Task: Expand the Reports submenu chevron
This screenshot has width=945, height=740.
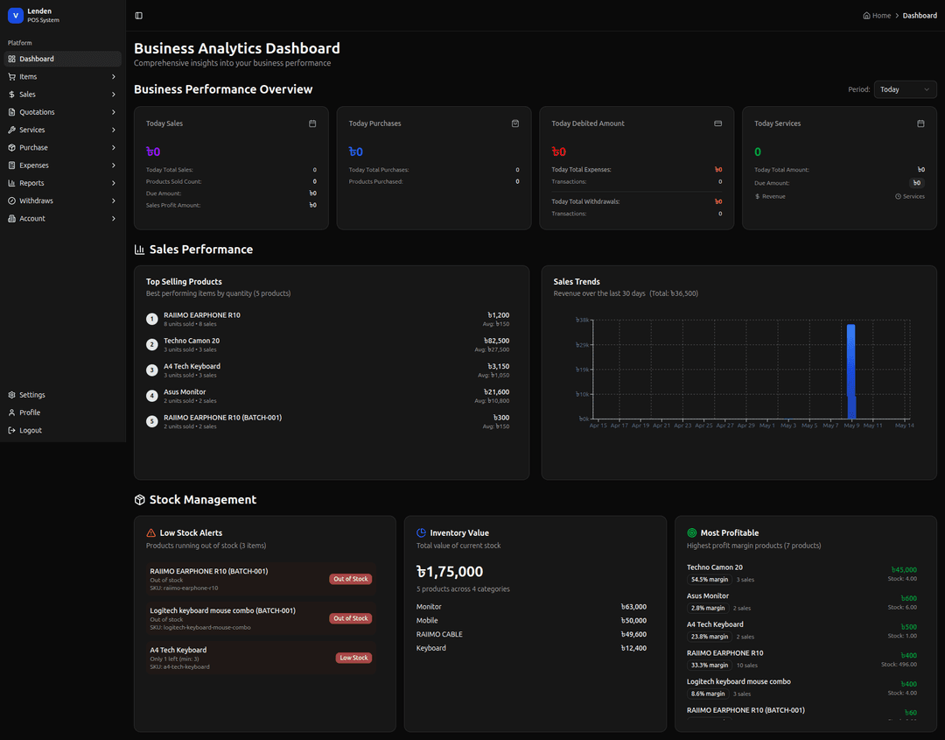Action: (113, 183)
